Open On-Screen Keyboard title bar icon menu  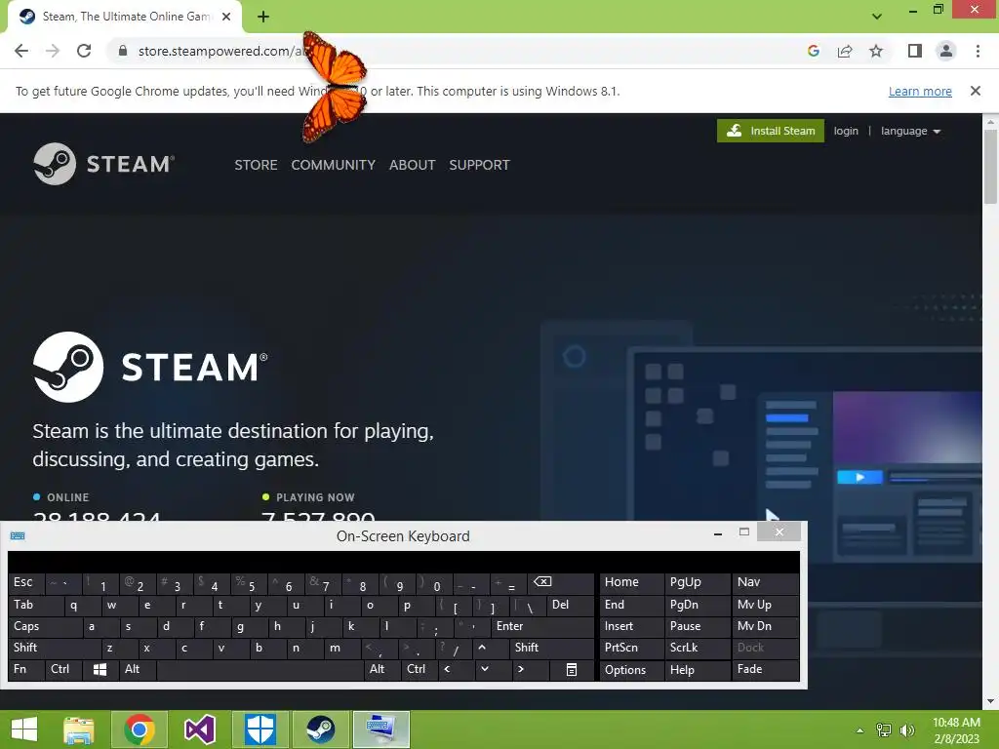pyautogui.click(x=18, y=536)
